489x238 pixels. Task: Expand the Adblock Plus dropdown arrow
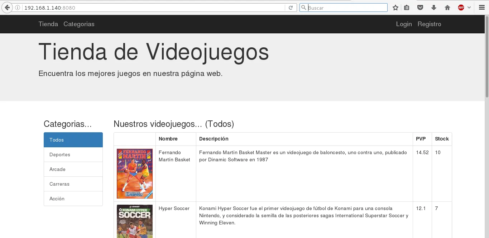pyautogui.click(x=469, y=8)
